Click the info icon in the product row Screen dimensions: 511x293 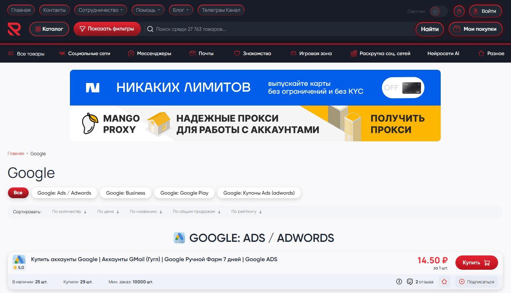pos(399,282)
